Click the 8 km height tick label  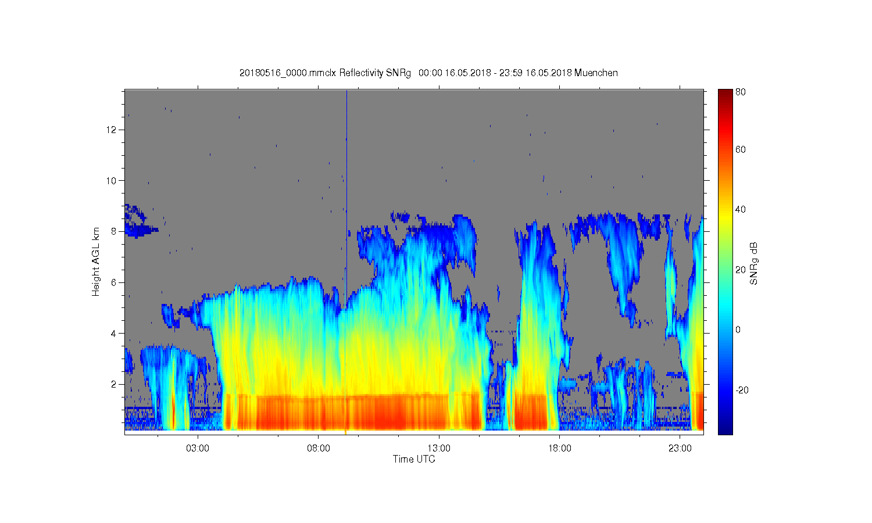[113, 231]
